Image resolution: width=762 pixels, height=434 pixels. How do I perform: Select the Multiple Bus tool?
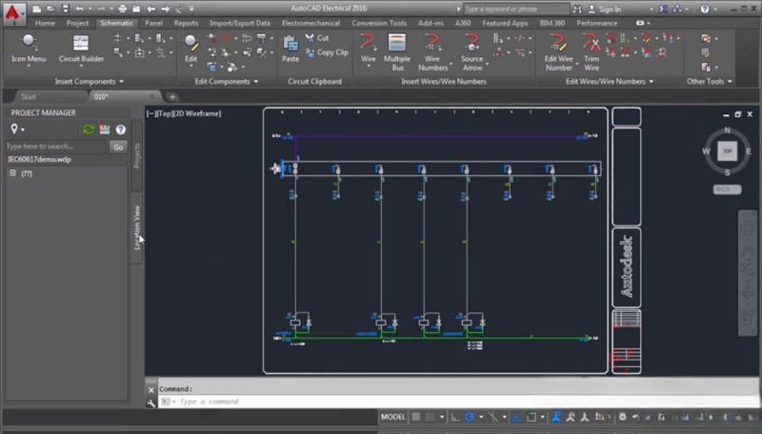click(397, 52)
